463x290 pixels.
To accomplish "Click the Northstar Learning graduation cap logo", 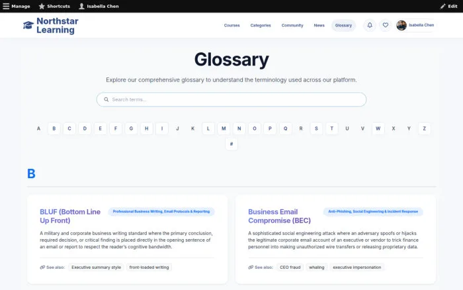I will 28,25.
